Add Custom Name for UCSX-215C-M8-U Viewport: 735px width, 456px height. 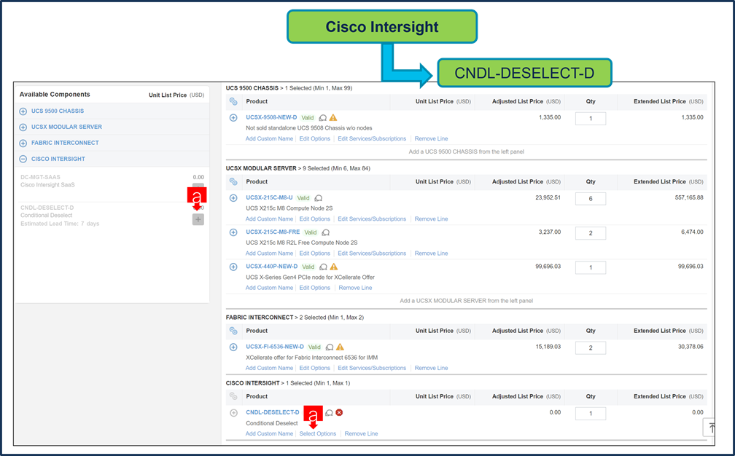(270, 219)
